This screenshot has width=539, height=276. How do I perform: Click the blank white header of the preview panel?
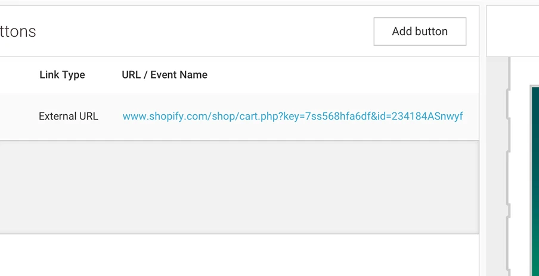(x=513, y=31)
